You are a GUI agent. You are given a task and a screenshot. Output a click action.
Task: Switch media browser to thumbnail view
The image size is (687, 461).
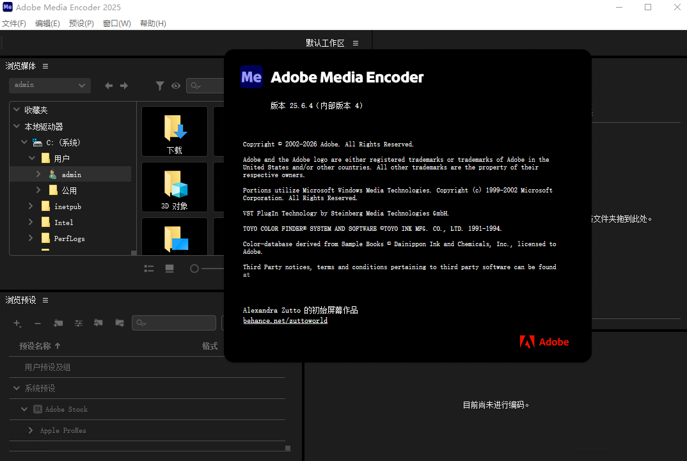click(170, 269)
